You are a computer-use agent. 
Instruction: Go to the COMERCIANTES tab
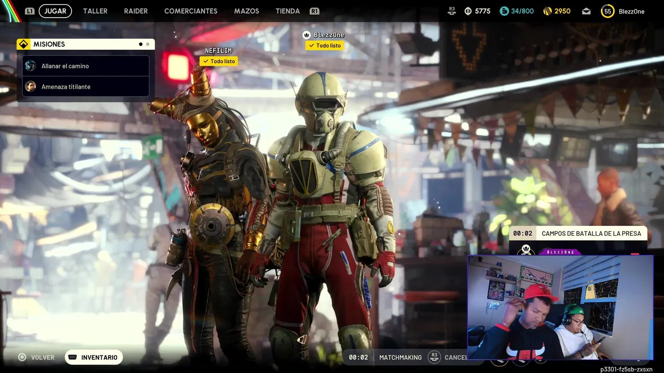(x=191, y=11)
